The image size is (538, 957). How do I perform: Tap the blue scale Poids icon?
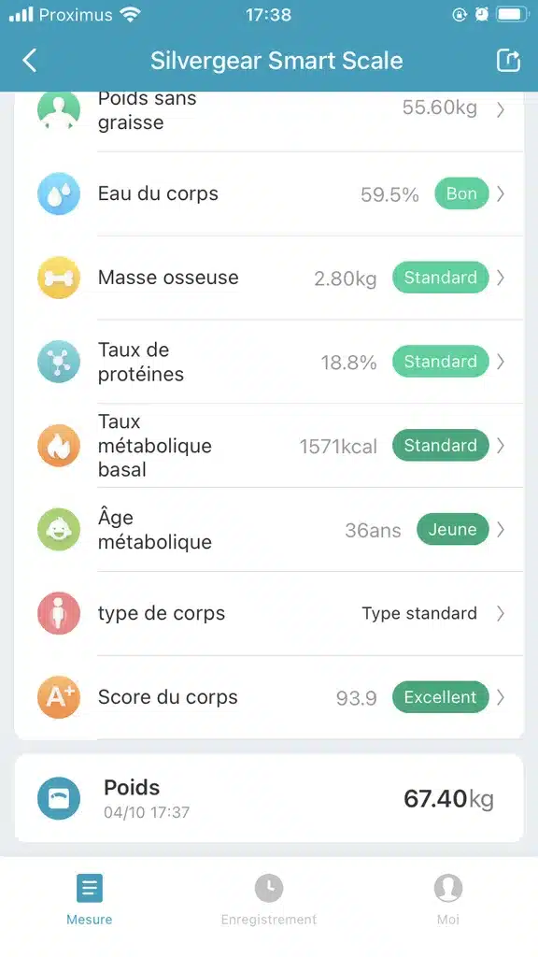[59, 798]
